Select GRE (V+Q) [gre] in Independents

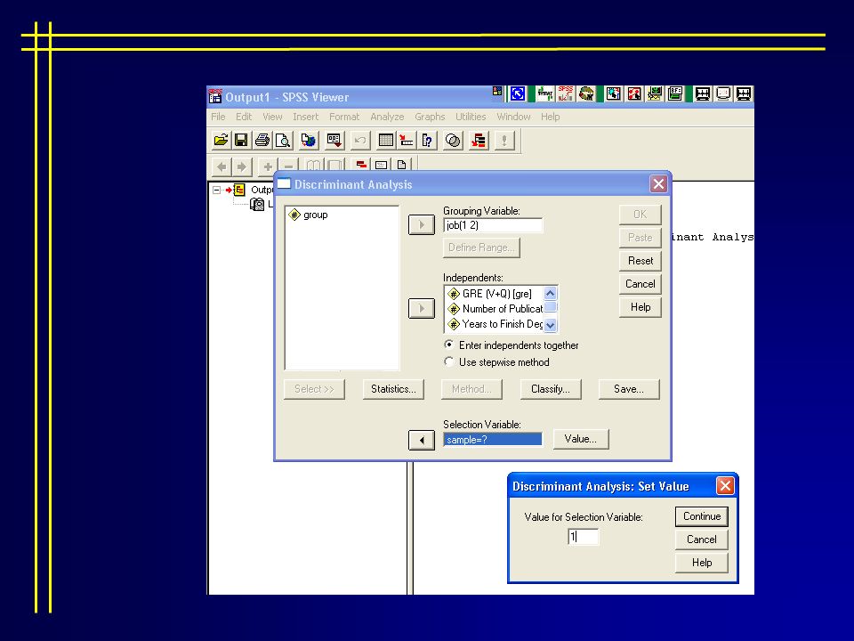489,294
